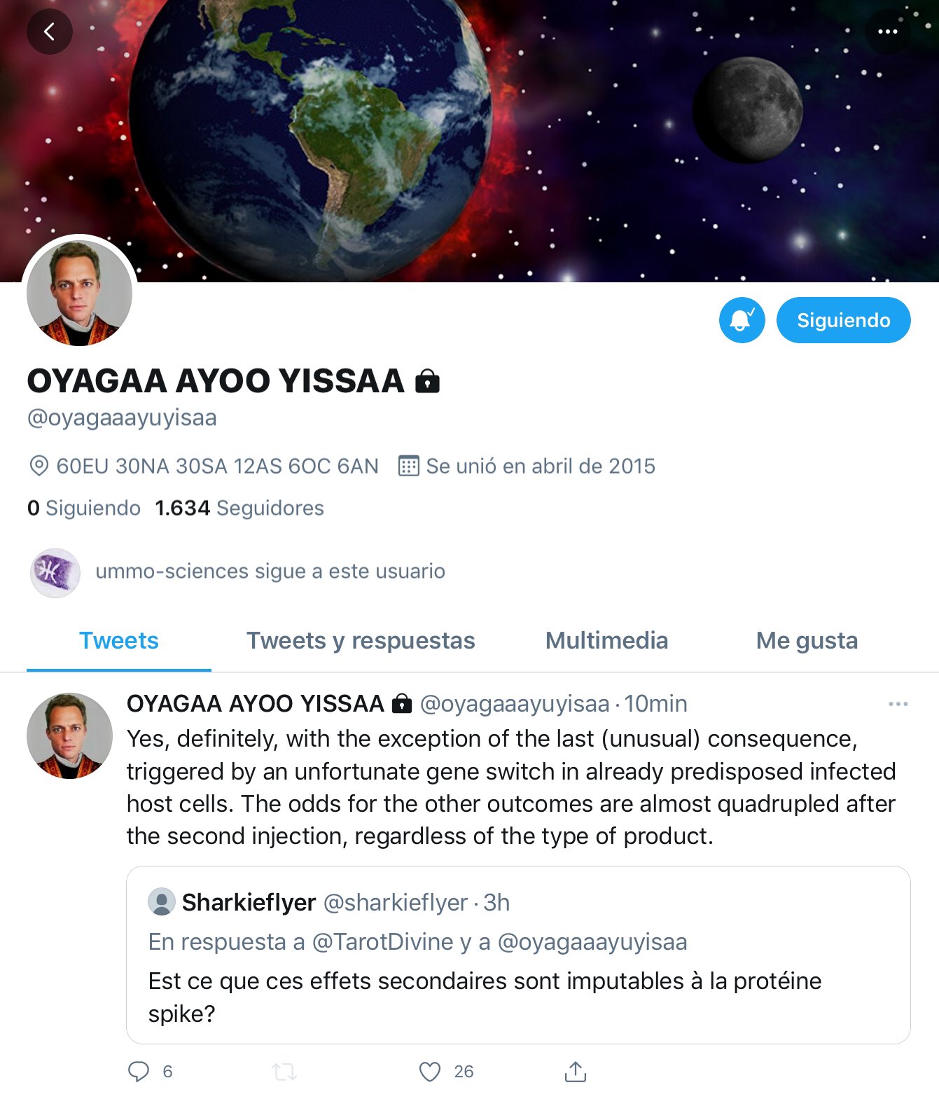This screenshot has height=1099, width=939.
Task: Open the quoted Sharkieflyer tweet
Action: [x=518, y=955]
